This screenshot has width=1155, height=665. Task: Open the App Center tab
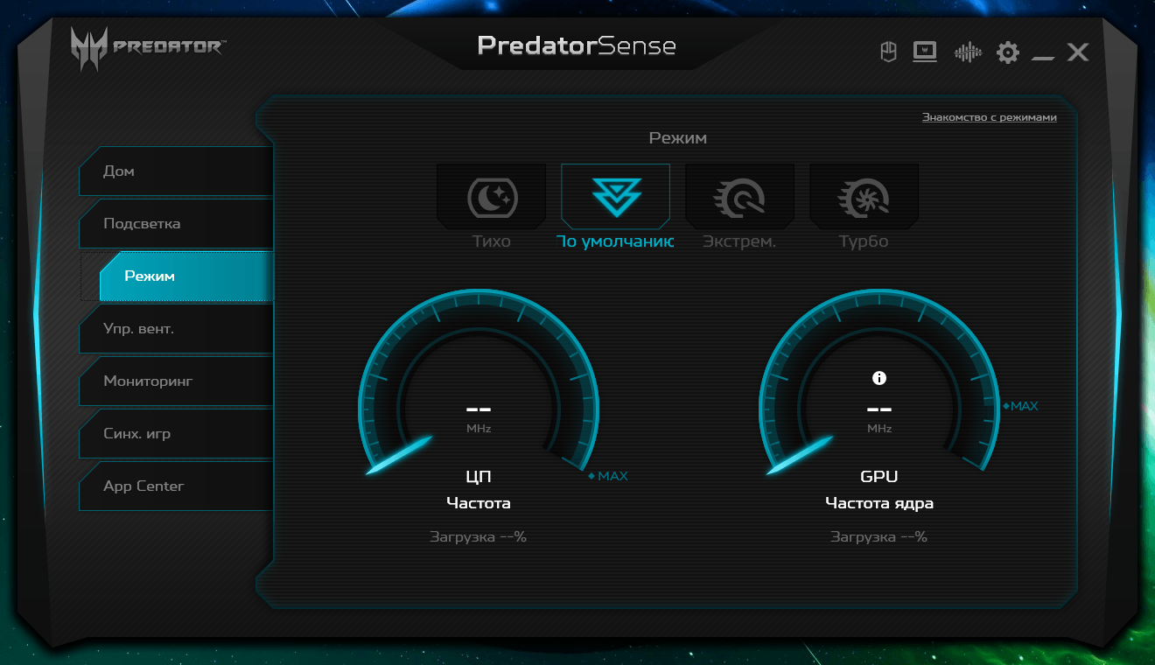tap(177, 486)
